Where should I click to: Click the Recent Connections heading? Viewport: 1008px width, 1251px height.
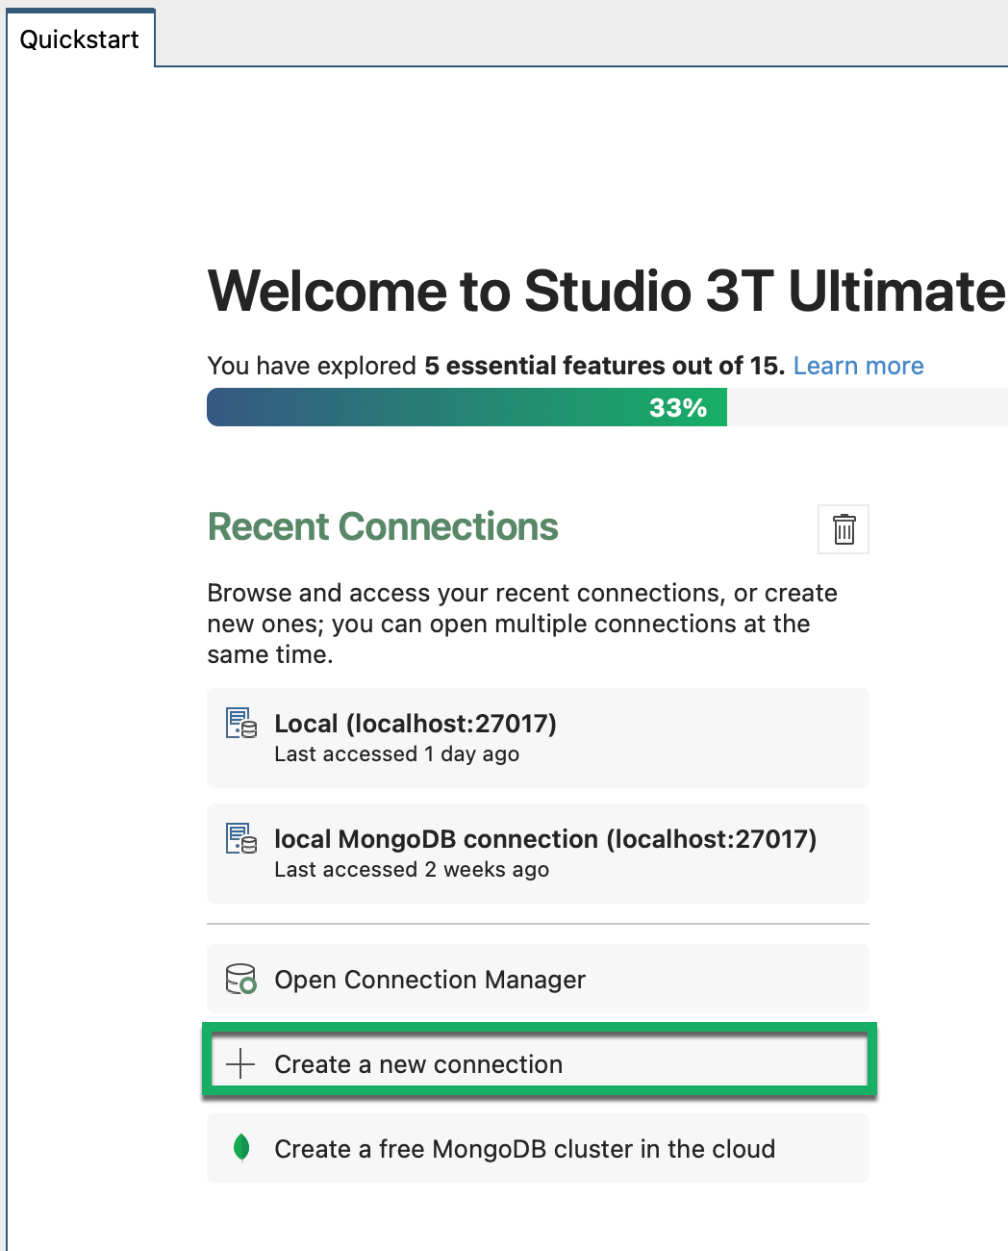(x=383, y=527)
